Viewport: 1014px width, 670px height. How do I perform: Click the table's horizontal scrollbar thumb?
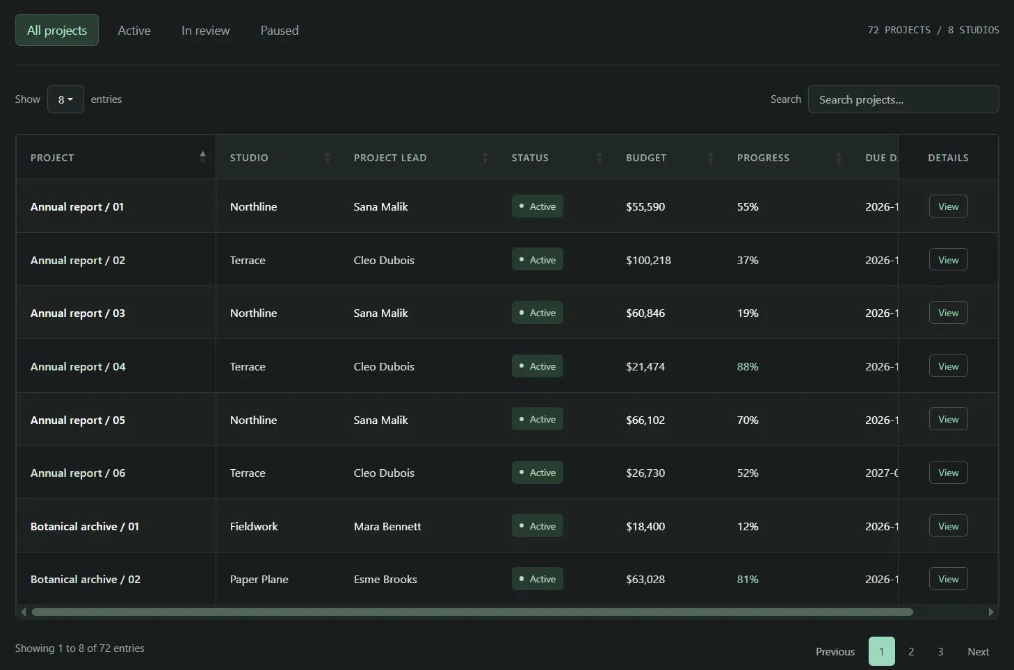coord(472,612)
